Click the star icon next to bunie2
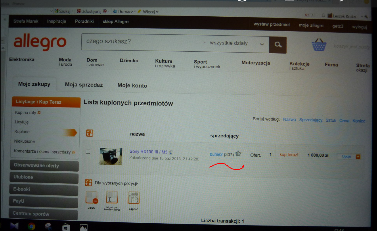This screenshot has width=377, height=231. [238, 154]
